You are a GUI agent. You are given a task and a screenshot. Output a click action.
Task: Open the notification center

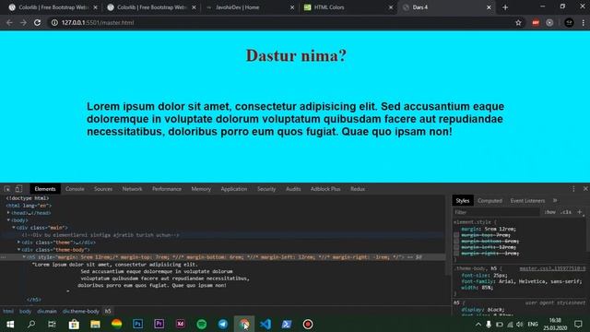point(578,324)
